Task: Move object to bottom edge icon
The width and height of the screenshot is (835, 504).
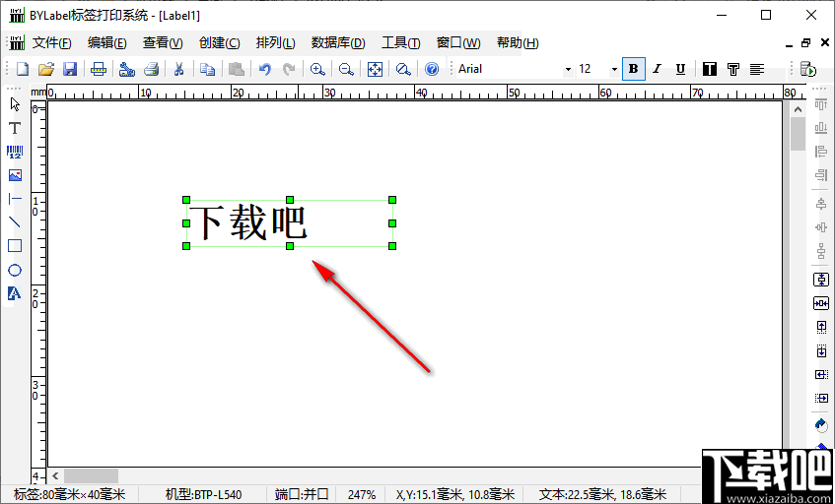Action: [x=821, y=350]
